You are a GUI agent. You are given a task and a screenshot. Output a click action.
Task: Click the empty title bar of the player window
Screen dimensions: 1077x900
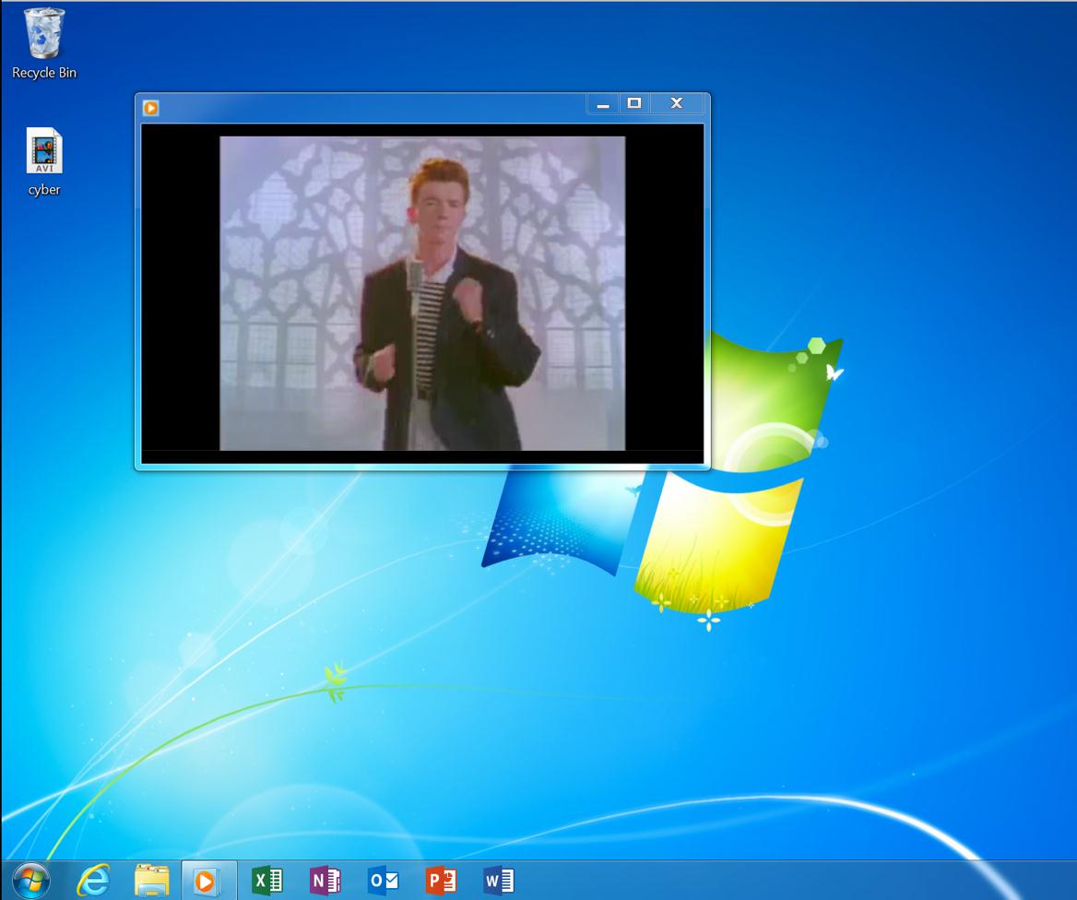pyautogui.click(x=369, y=107)
